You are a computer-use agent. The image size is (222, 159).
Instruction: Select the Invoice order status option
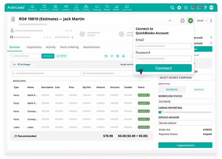click(x=199, y=90)
